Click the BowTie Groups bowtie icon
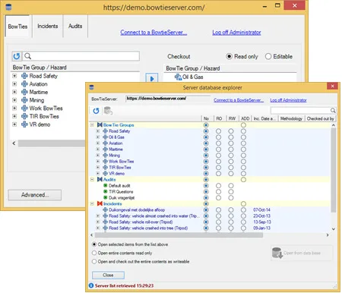The height and width of the screenshot is (293, 342). [100, 125]
